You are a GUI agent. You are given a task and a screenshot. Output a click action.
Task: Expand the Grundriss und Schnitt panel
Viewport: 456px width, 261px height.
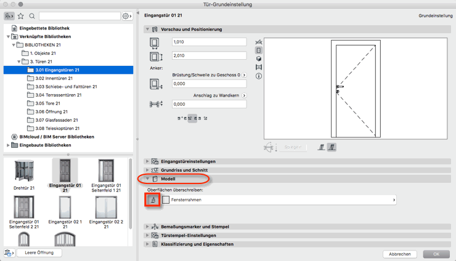pos(147,170)
